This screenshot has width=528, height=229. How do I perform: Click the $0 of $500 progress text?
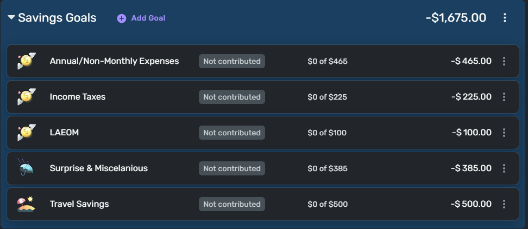(x=328, y=204)
